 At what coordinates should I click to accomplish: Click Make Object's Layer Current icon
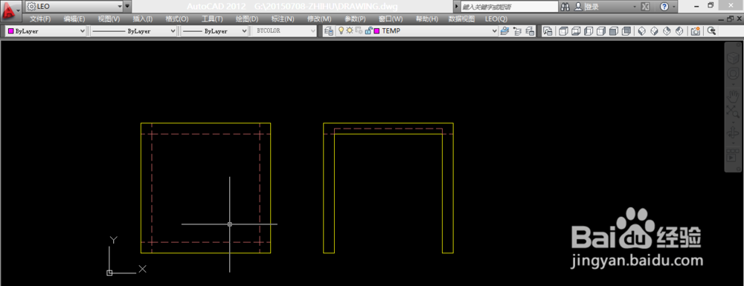click(x=504, y=30)
